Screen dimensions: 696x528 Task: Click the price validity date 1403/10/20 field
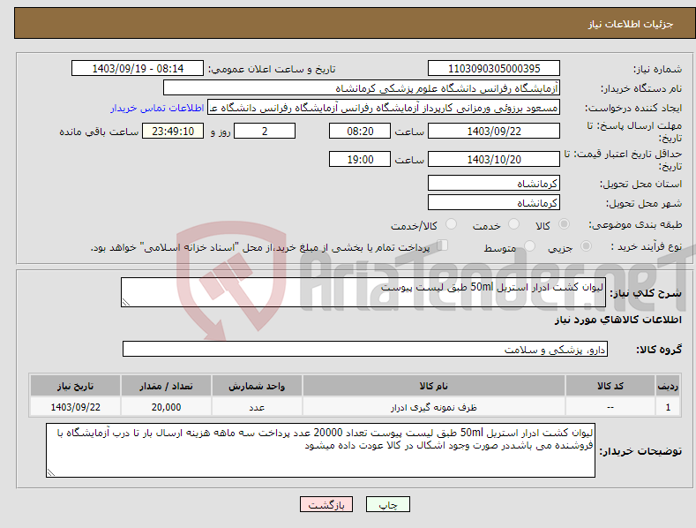(494, 159)
